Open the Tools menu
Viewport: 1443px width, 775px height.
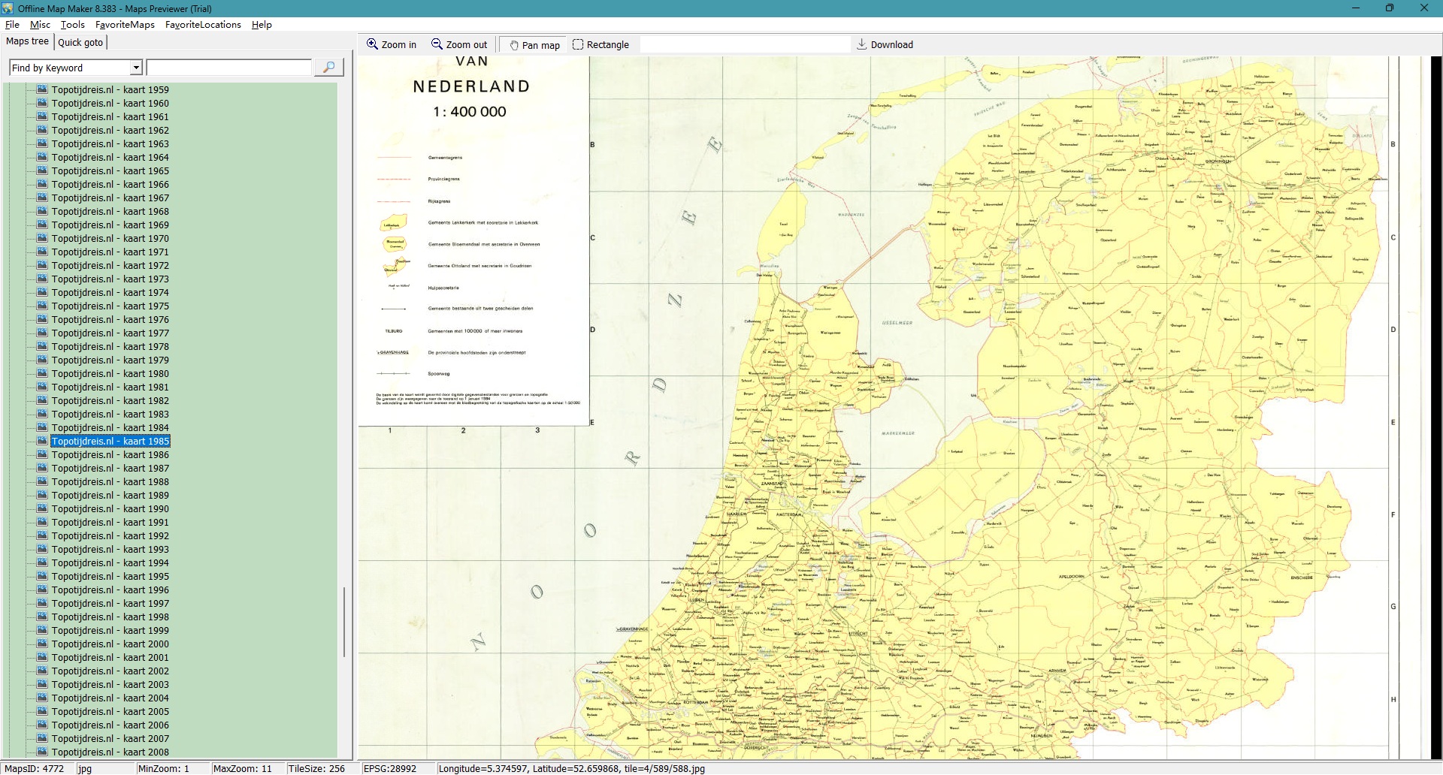pos(72,25)
